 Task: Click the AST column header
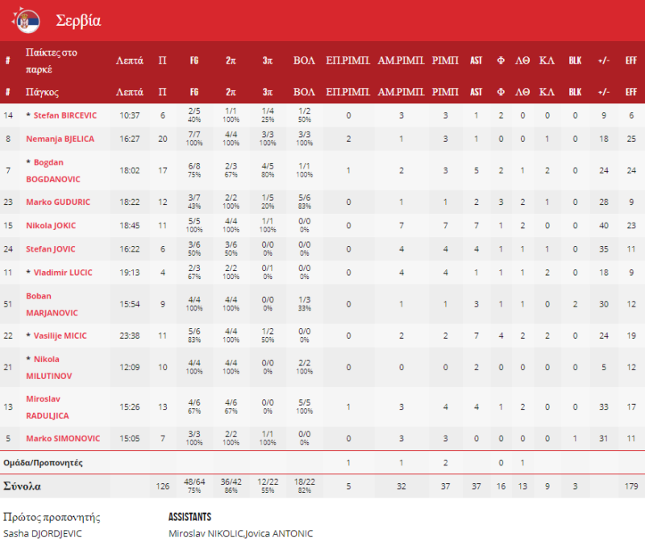476,60
